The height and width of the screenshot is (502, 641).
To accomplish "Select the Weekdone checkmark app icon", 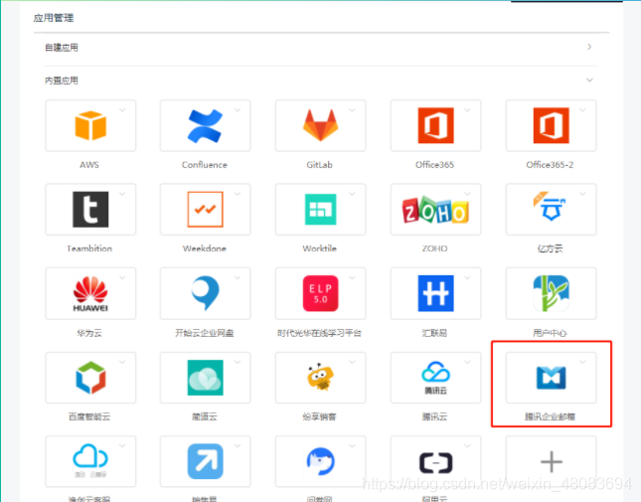I will pyautogui.click(x=205, y=210).
